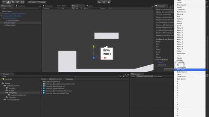This screenshot has height=117, width=209.
Task: Click search by label icon in Project
Action: (x=124, y=76)
